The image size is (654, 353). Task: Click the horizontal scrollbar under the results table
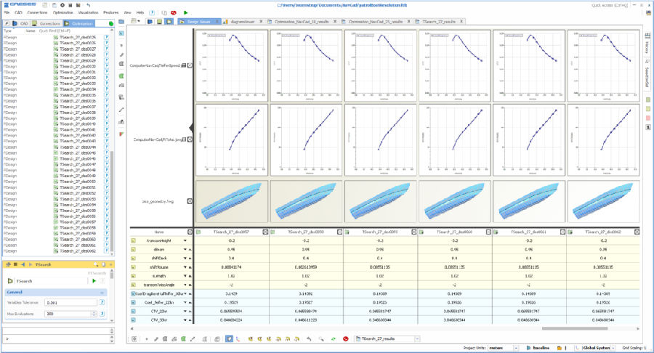click(574, 328)
